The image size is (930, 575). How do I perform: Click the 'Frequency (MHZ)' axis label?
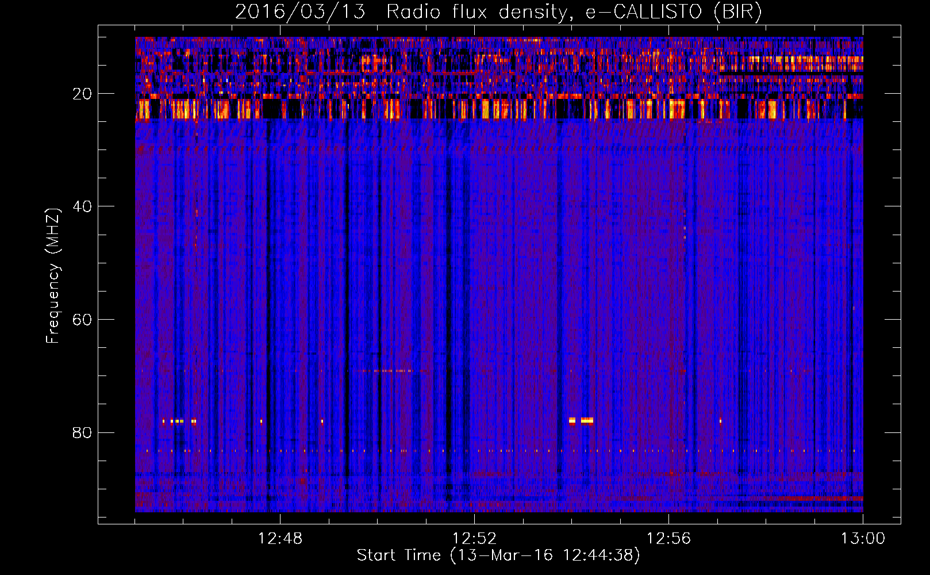coord(53,277)
